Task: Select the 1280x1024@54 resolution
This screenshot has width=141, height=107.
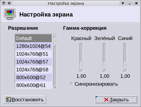Action: click(33, 46)
